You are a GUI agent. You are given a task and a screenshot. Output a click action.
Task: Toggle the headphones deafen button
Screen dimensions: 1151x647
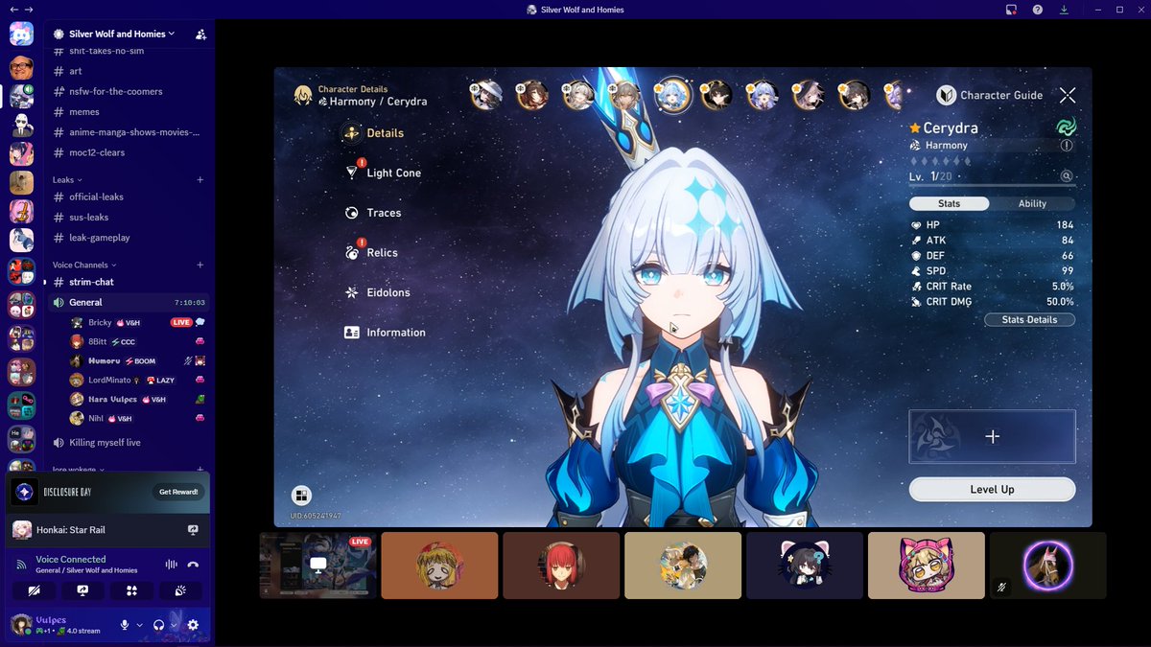[159, 625]
